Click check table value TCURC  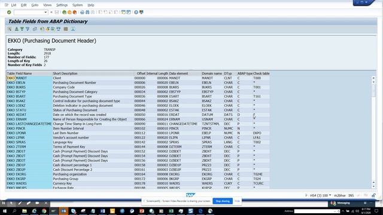(258, 183)
